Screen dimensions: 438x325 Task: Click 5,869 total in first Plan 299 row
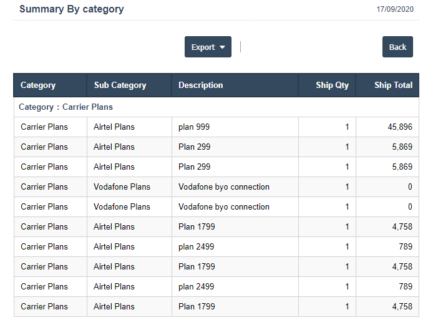pyautogui.click(x=402, y=147)
